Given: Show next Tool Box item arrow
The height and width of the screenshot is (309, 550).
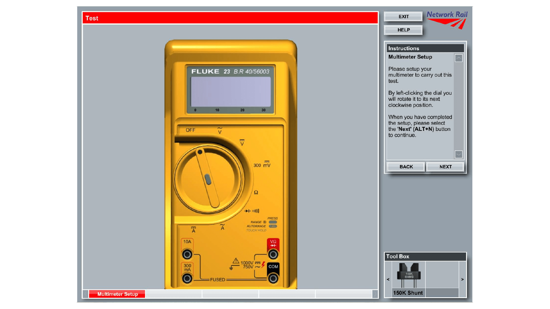Looking at the screenshot, I should click(x=462, y=279).
